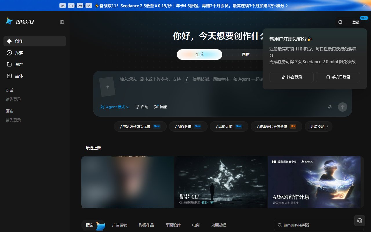Open the 即梦 CLI banner
Viewport: 371px width, 232px height.
click(x=221, y=182)
